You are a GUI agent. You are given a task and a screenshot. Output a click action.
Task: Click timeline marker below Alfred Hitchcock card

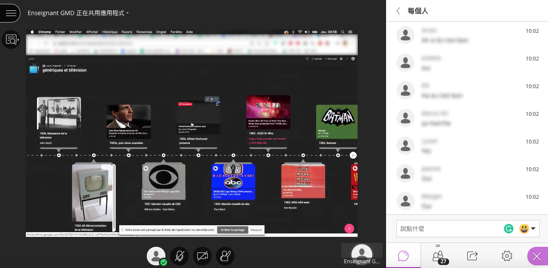click(199, 155)
